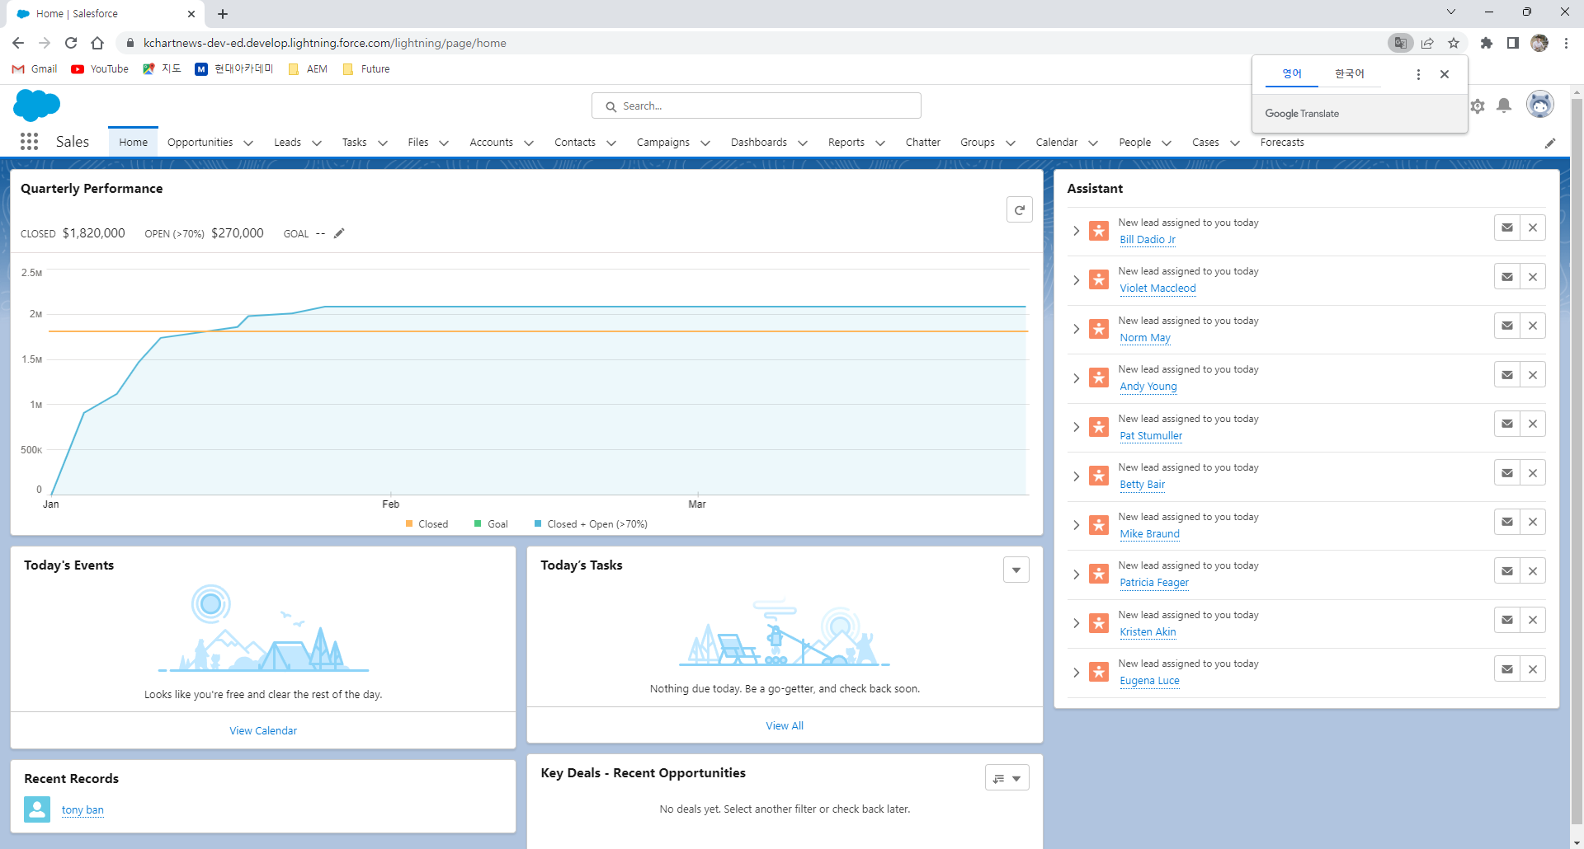Click the View Calendar link
The image size is (1584, 849).
263,730
